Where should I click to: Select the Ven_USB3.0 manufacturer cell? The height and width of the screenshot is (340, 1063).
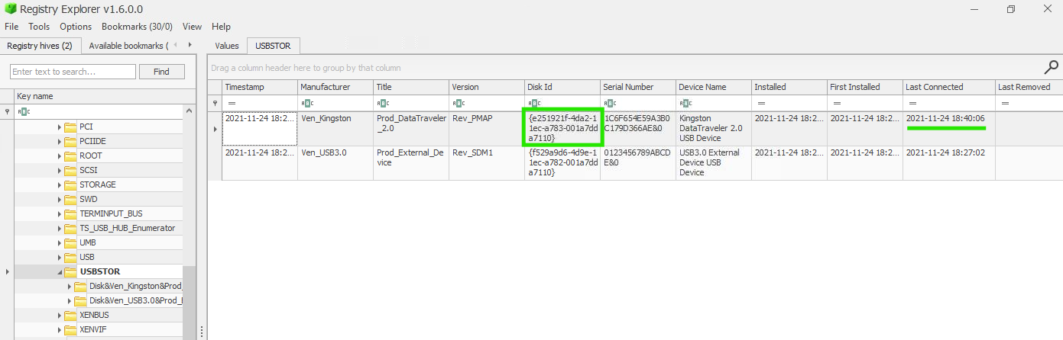pos(335,163)
